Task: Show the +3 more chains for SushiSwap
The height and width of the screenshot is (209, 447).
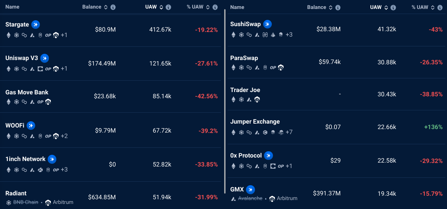Action: 289,35
